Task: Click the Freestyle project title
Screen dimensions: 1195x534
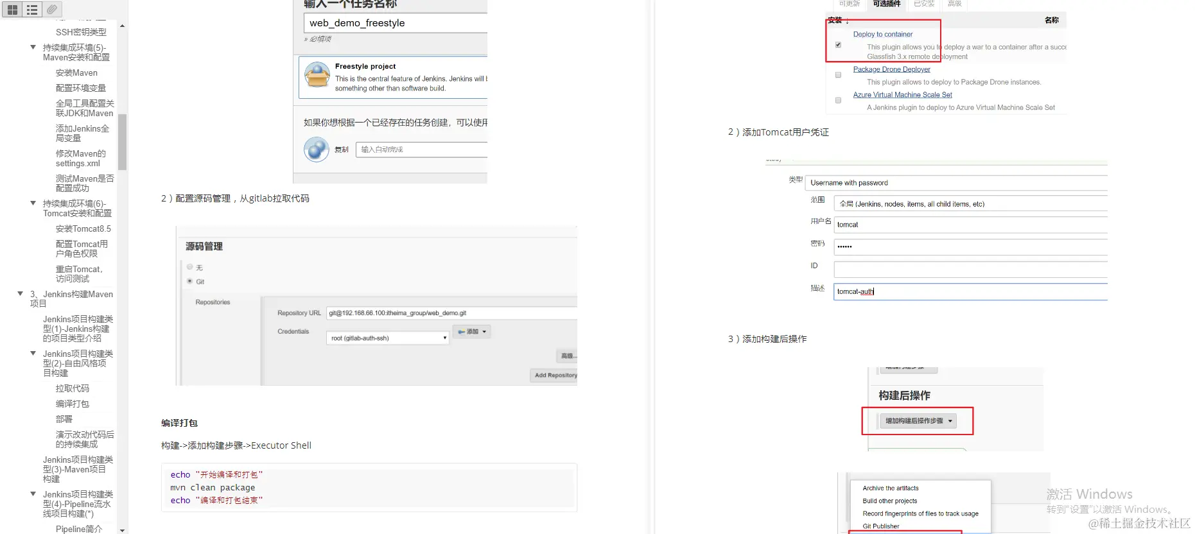Action: pyautogui.click(x=365, y=67)
